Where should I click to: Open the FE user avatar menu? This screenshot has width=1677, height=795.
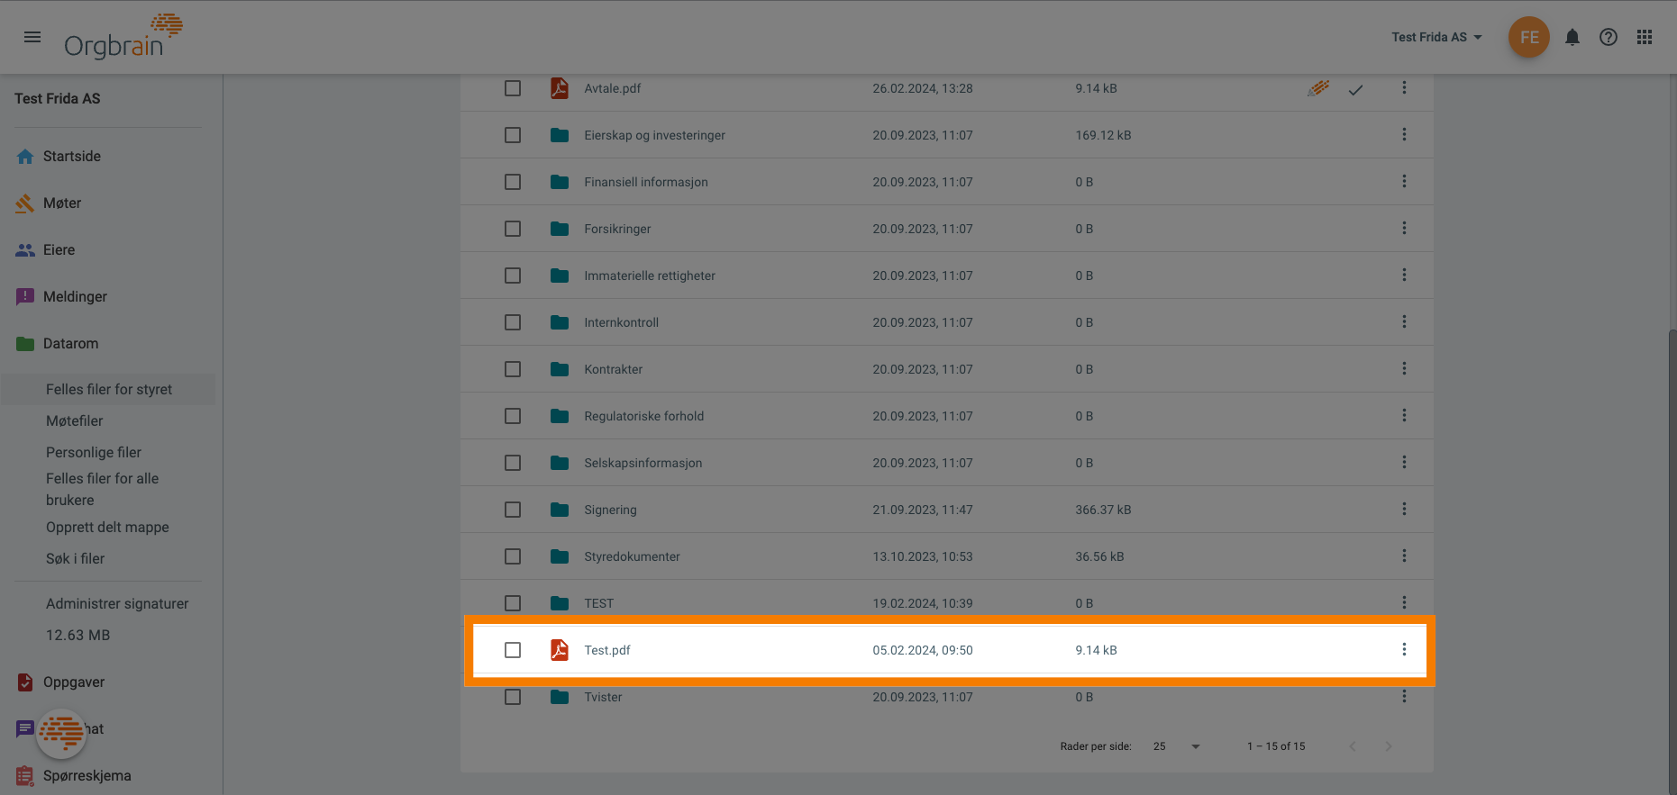pos(1529,37)
